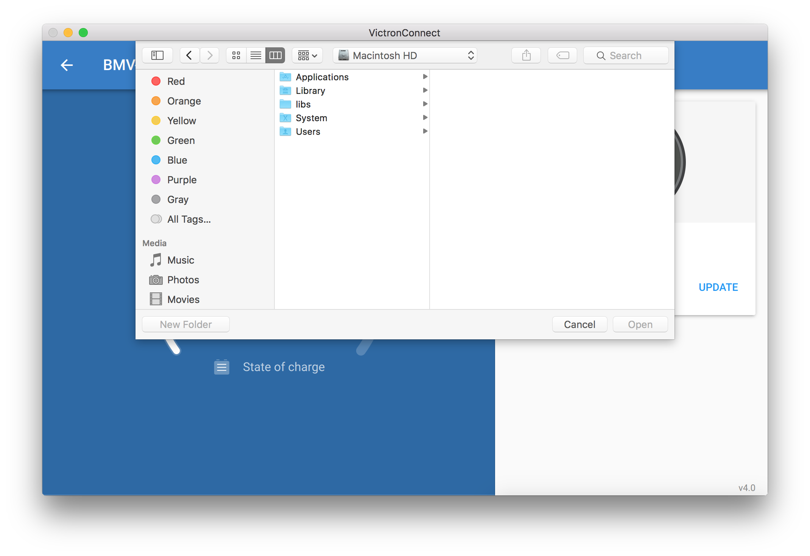This screenshot has width=810, height=556.
Task: Open the Macintosh HD location dropdown
Action: (405, 56)
